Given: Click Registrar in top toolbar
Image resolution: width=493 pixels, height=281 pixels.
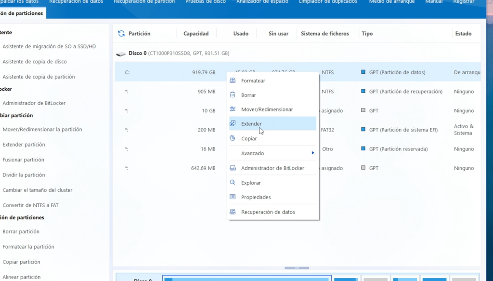Looking at the screenshot, I should coord(464,1).
